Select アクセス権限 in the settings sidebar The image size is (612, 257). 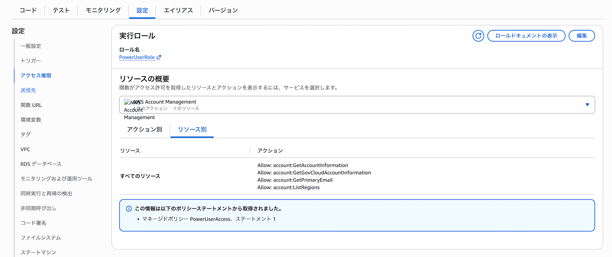36,75
